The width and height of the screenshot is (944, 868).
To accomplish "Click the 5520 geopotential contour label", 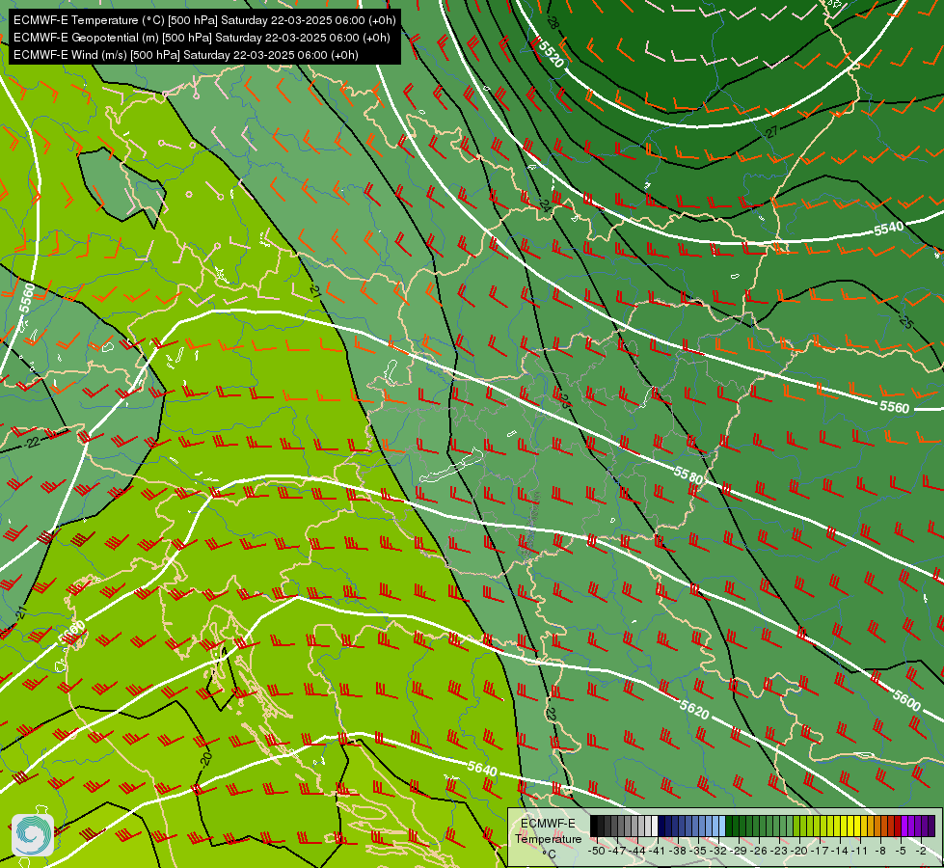I will 551,54.
